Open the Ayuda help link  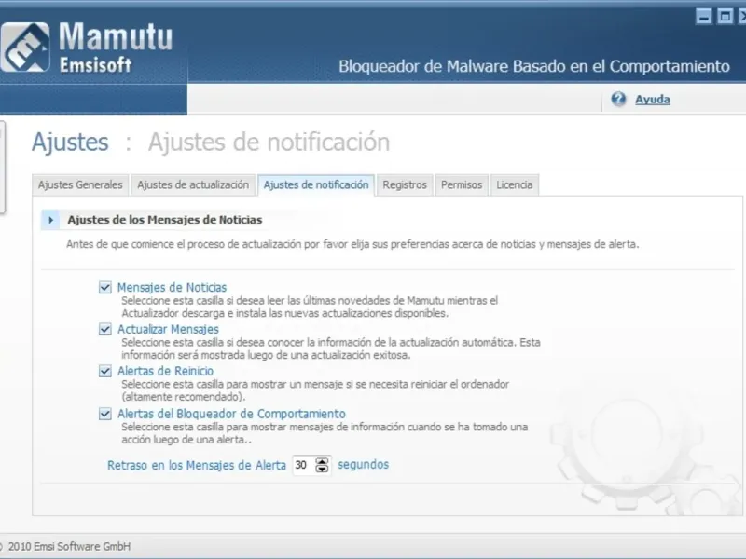click(652, 100)
